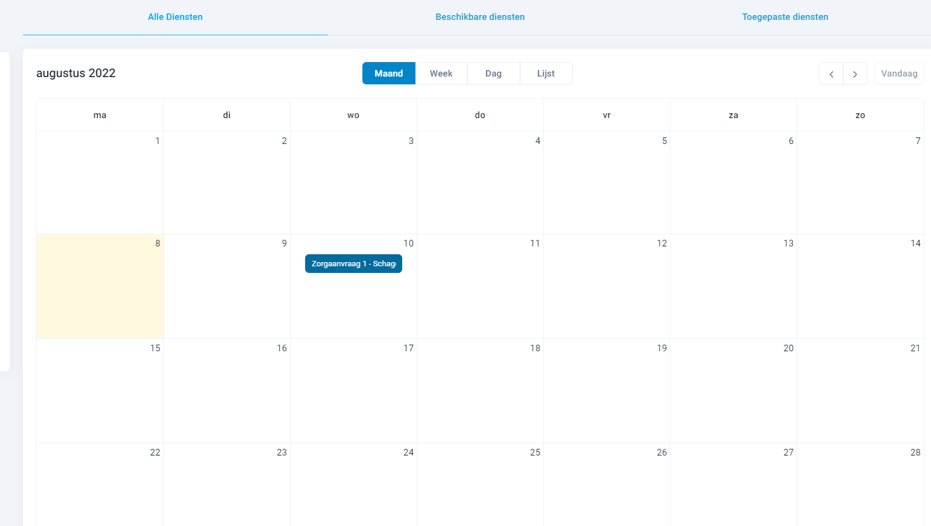This screenshot has height=526, width=931.
Task: Click day number 24 in the calendar
Action: click(409, 452)
